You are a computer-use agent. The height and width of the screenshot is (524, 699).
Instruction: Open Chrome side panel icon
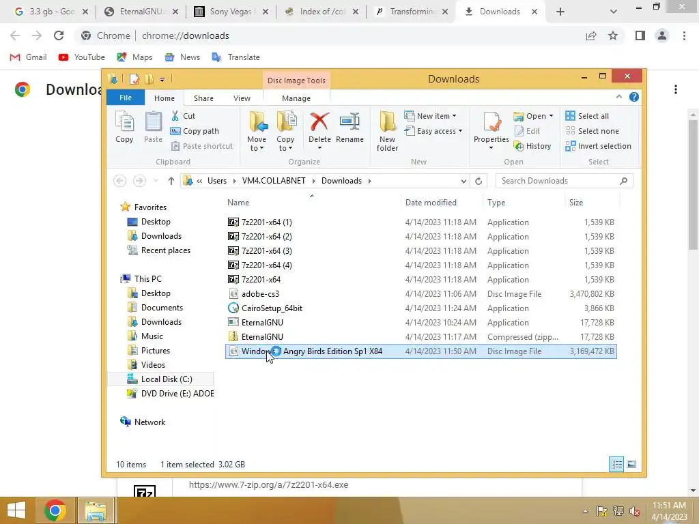point(640,35)
